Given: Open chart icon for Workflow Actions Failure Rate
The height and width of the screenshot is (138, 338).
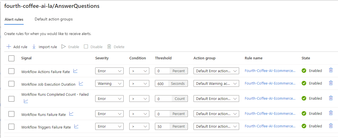Looking at the screenshot, I should (75, 71).
